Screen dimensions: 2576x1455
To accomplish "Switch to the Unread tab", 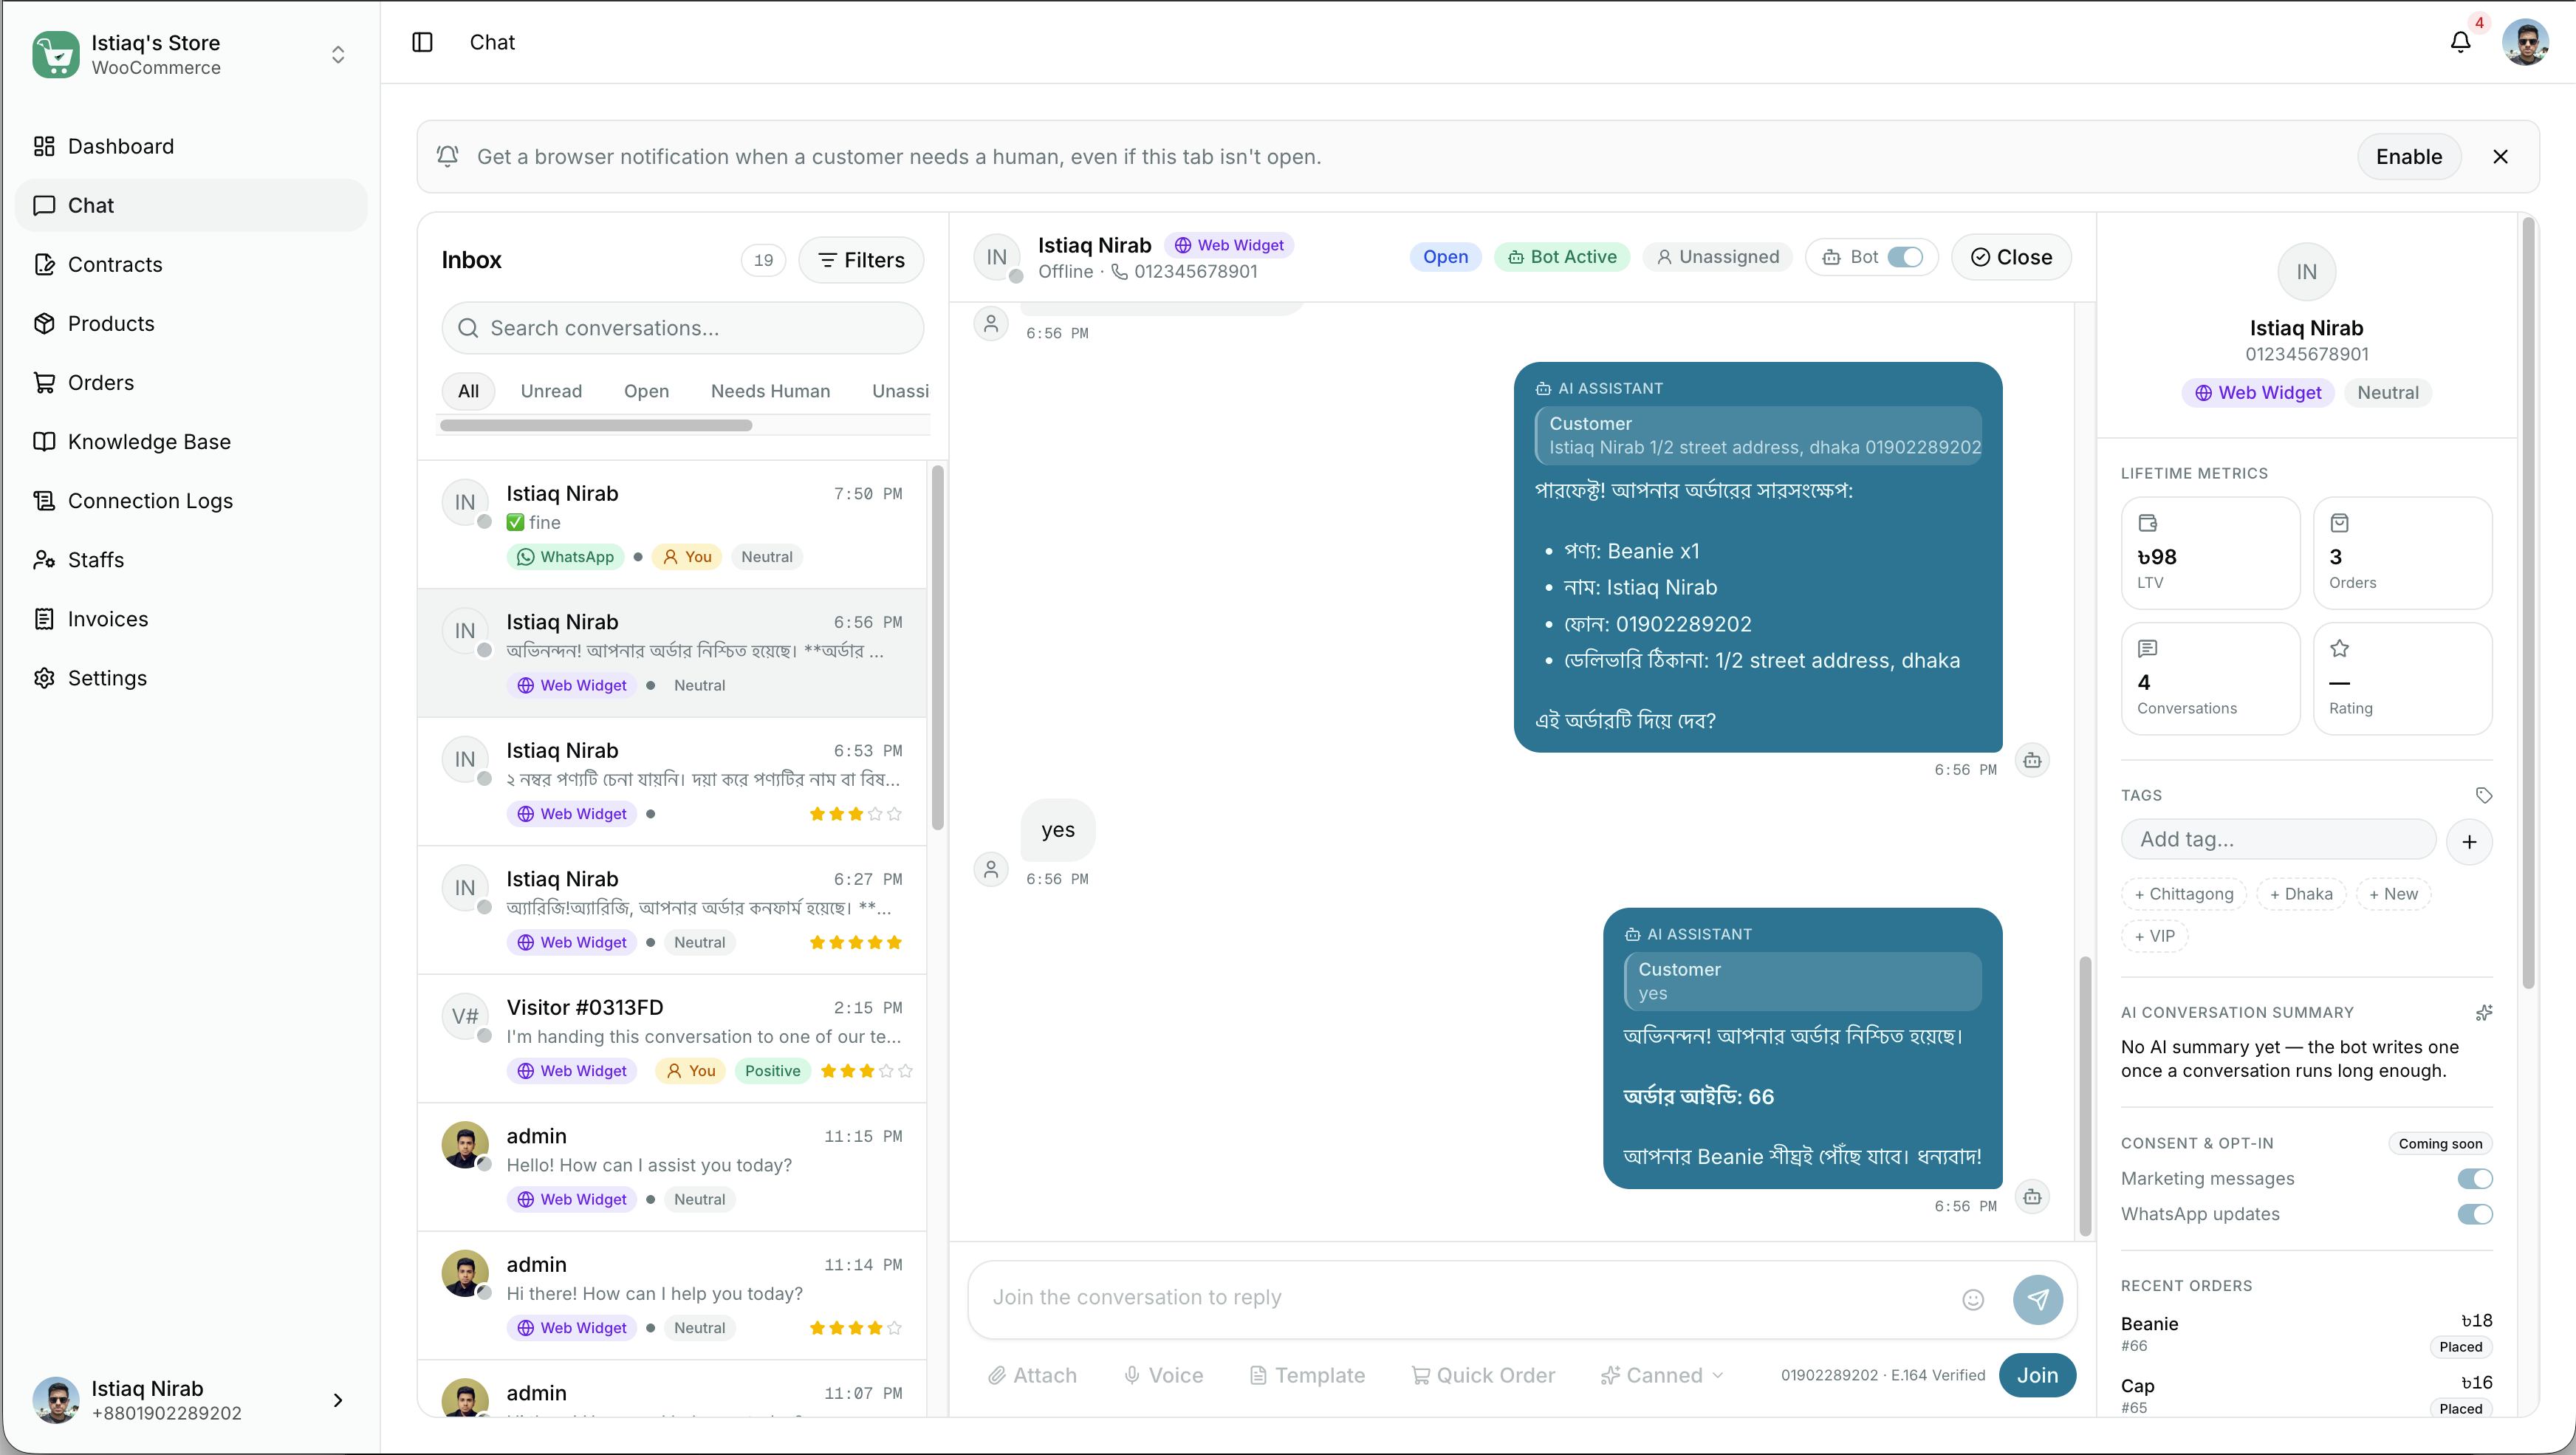I will pos(551,391).
